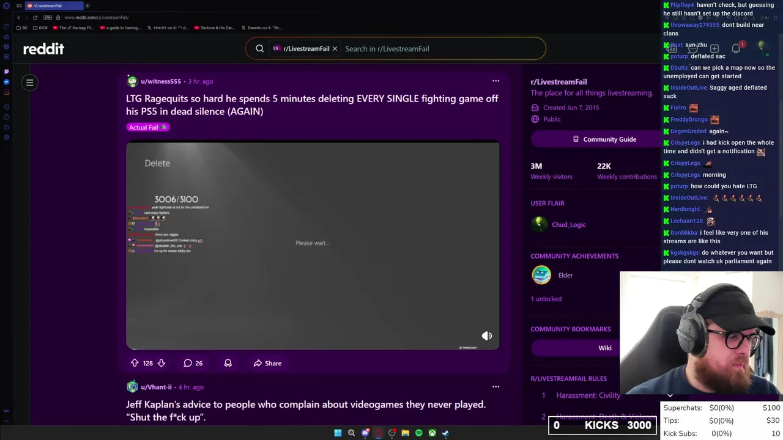The height and width of the screenshot is (440, 783).
Task: Open the Dexerto on X bookmark
Action: 262,28
